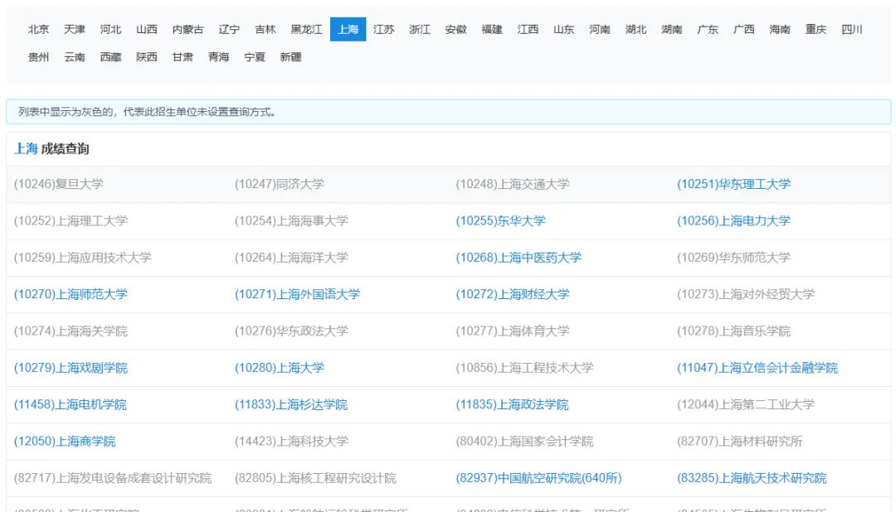Click the (10270)上海师范大学 link
896x512 pixels.
tap(71, 295)
